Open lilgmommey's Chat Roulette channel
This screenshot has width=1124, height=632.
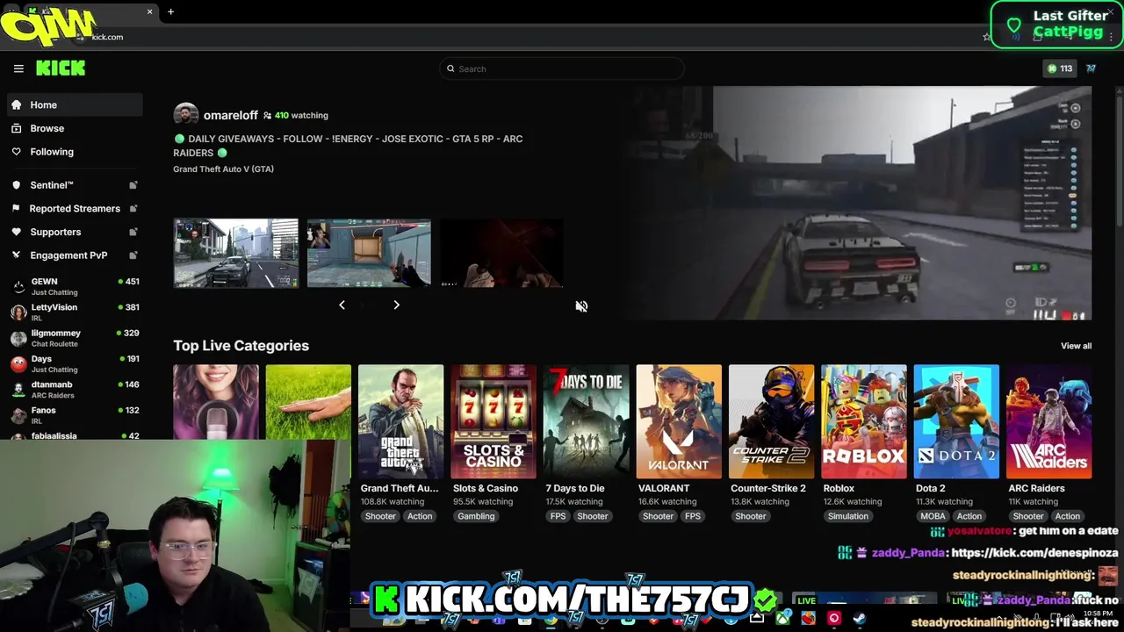click(75, 337)
